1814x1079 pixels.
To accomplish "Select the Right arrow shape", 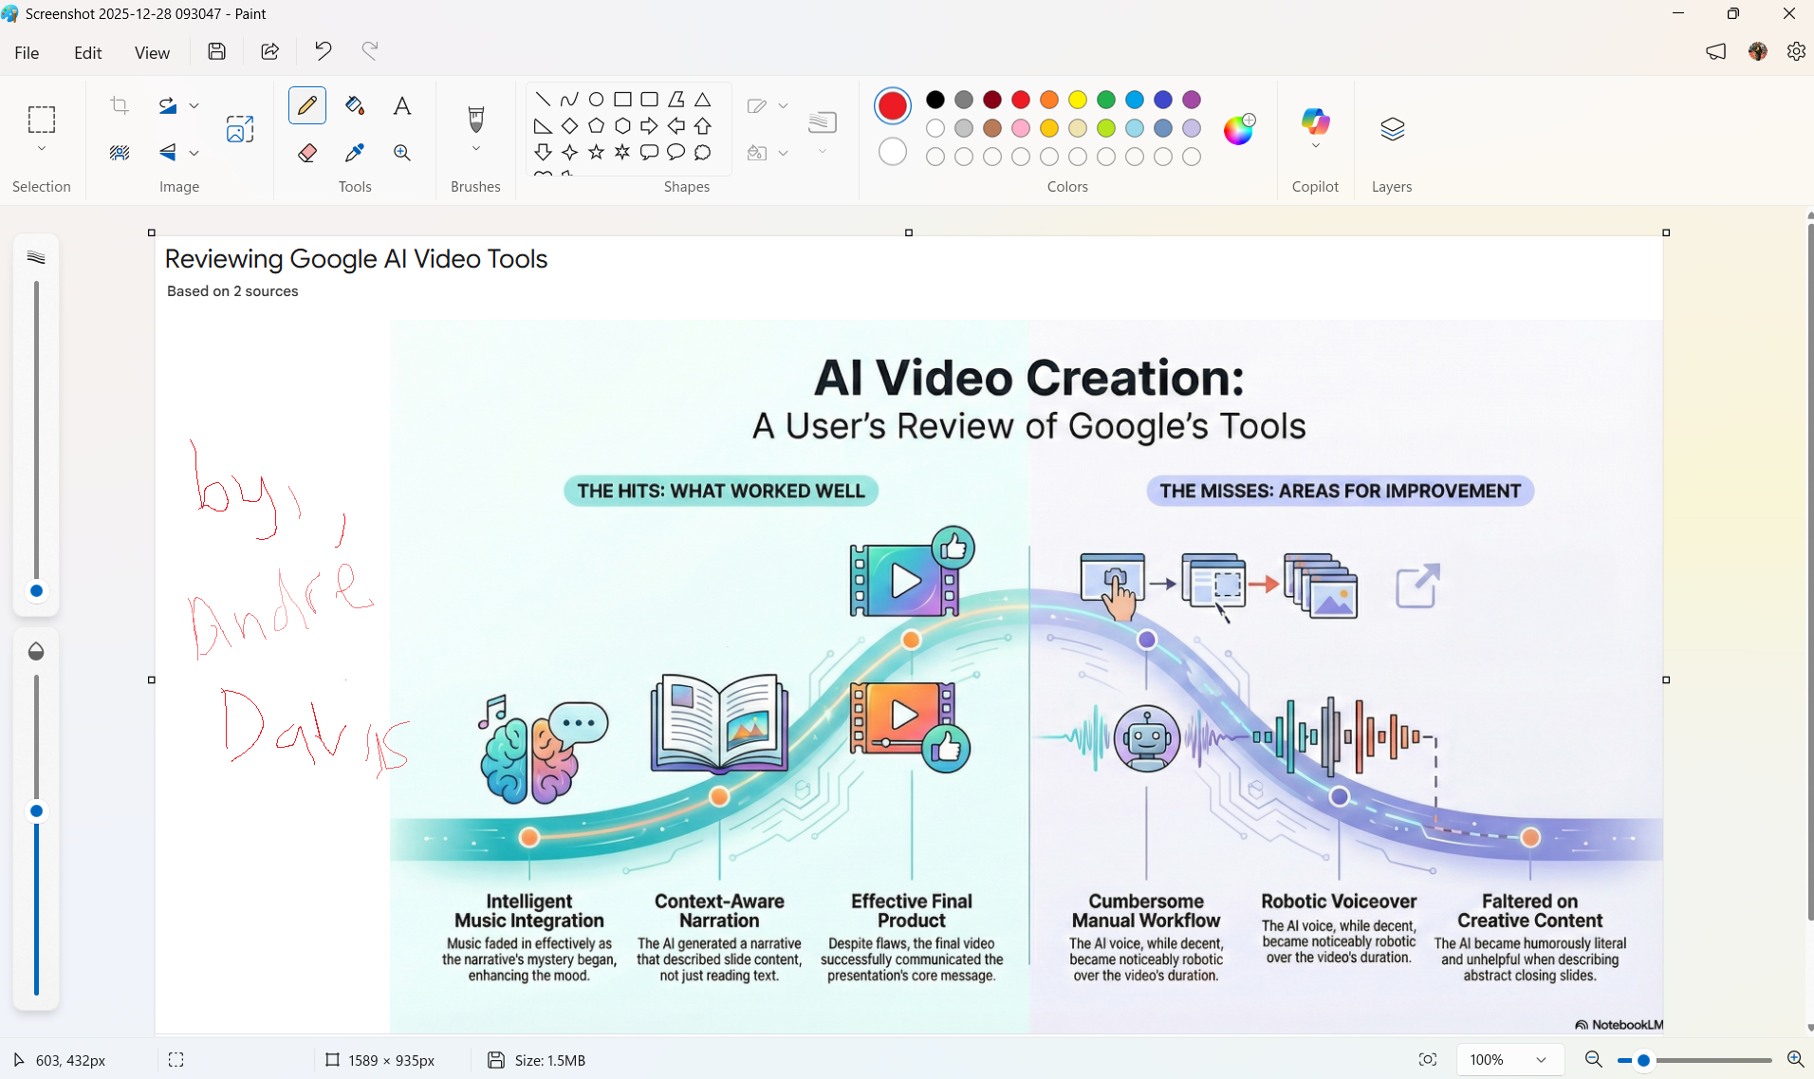I will pyautogui.click(x=649, y=126).
